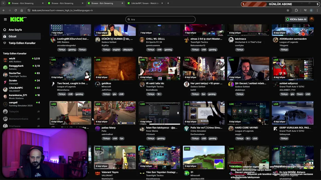Image resolution: width=321 pixels, height=180 pixels.
Task: Click the 18+ tag under BestieBeste
Action: pyautogui.click(x=159, y=94)
